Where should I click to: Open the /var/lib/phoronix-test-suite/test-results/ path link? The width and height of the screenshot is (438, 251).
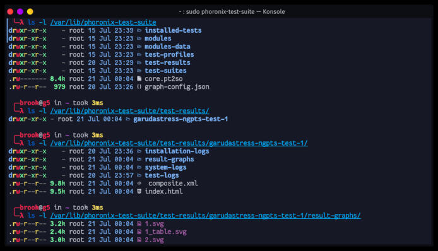[129, 111]
